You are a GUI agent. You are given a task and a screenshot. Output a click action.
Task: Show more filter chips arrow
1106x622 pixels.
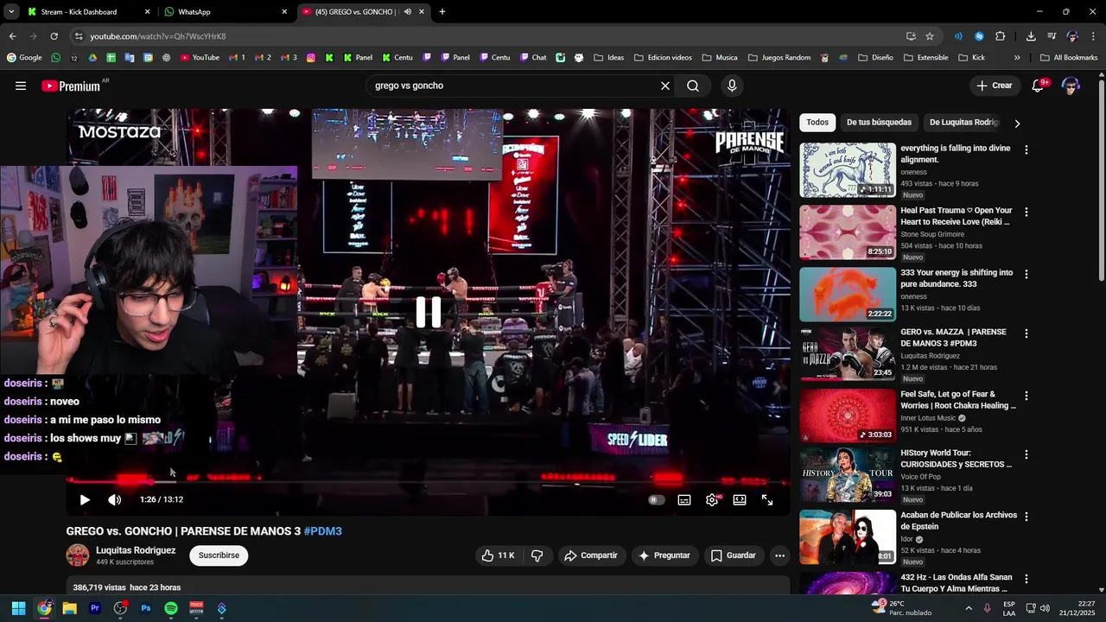pos(1017,124)
